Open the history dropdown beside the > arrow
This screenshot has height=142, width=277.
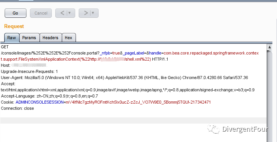point(93,13)
